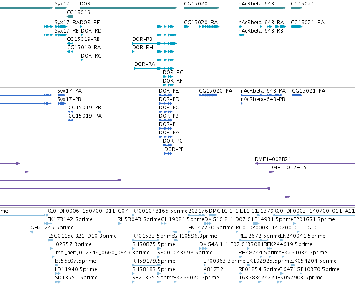Select EST EK173142.5prime

point(49,224)
